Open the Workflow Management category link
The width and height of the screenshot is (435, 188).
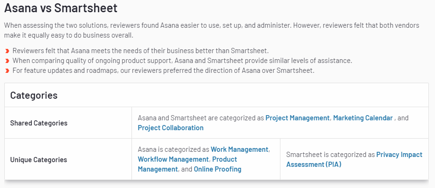pyautogui.click(x=173, y=159)
